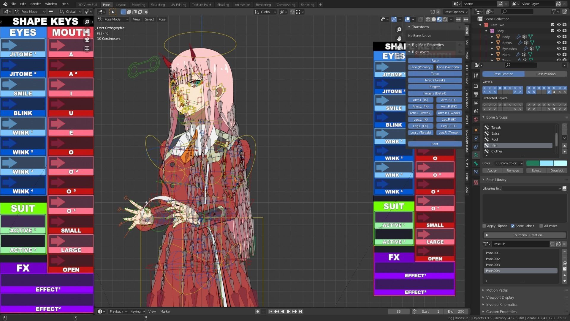Open the World properties tab icon

[476, 119]
